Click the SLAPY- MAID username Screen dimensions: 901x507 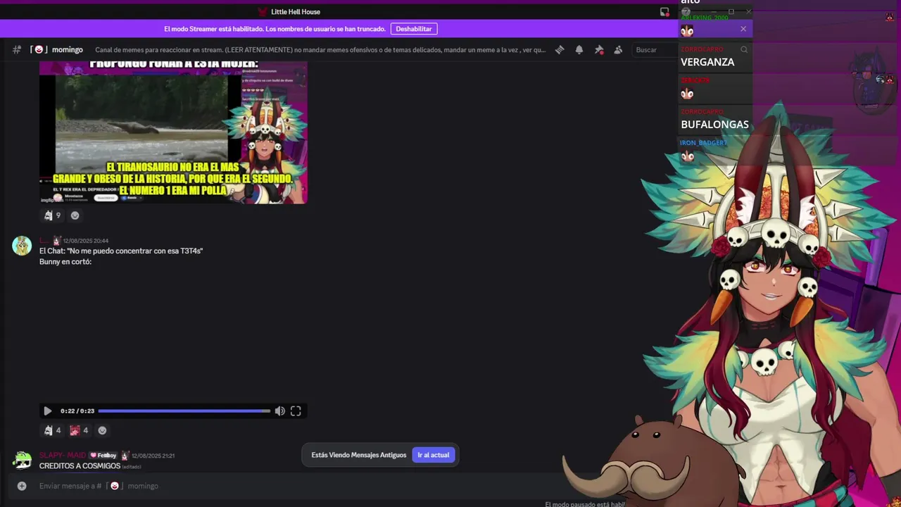[63, 456]
